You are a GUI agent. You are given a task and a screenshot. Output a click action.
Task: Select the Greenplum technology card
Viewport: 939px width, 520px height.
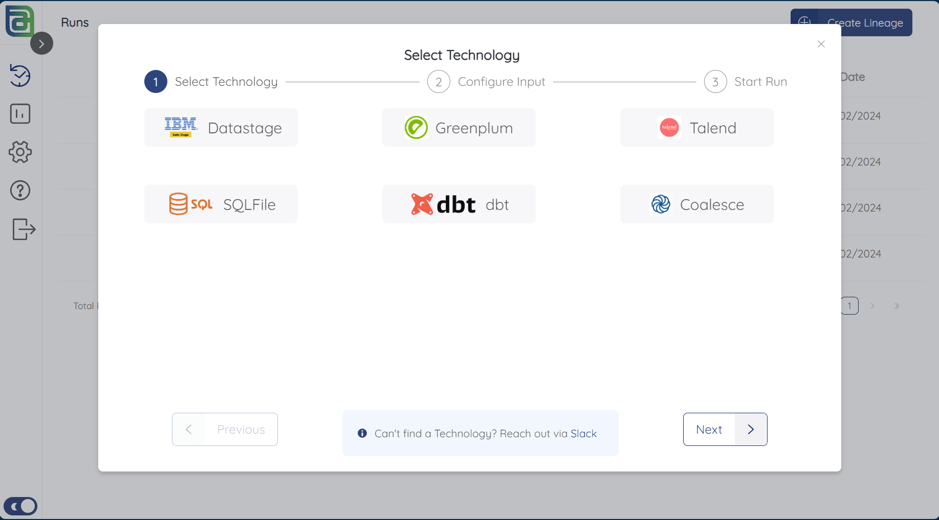(459, 128)
